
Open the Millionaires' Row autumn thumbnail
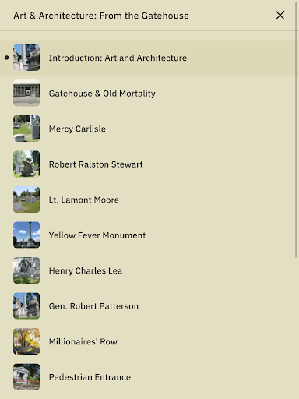pyautogui.click(x=26, y=341)
